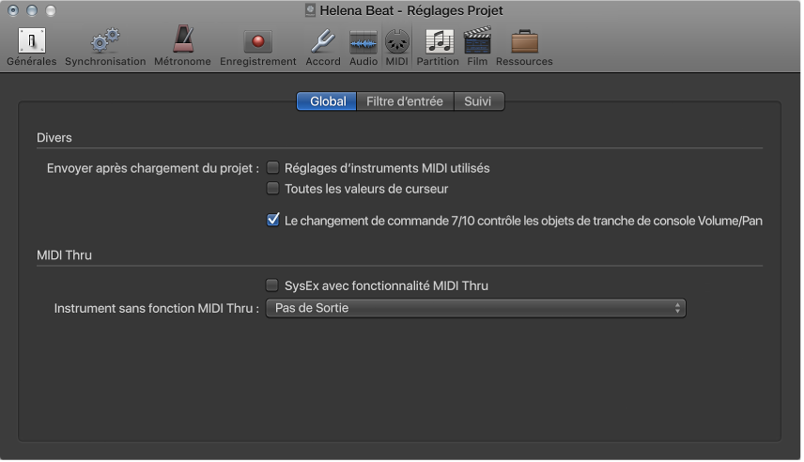Click the document proxy icon in title bar

pos(310,10)
